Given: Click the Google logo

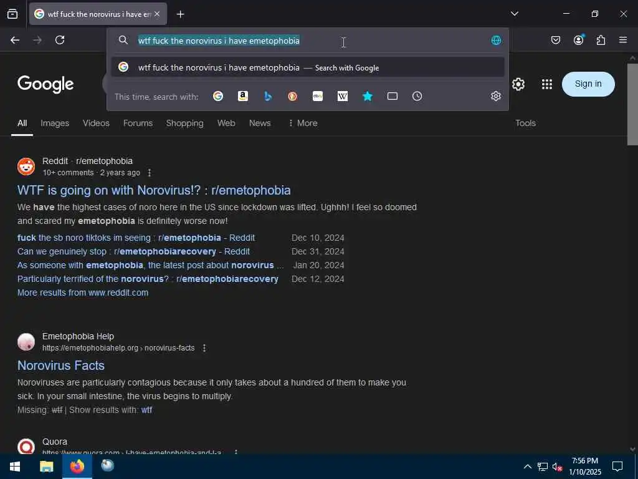Looking at the screenshot, I should coord(45,84).
